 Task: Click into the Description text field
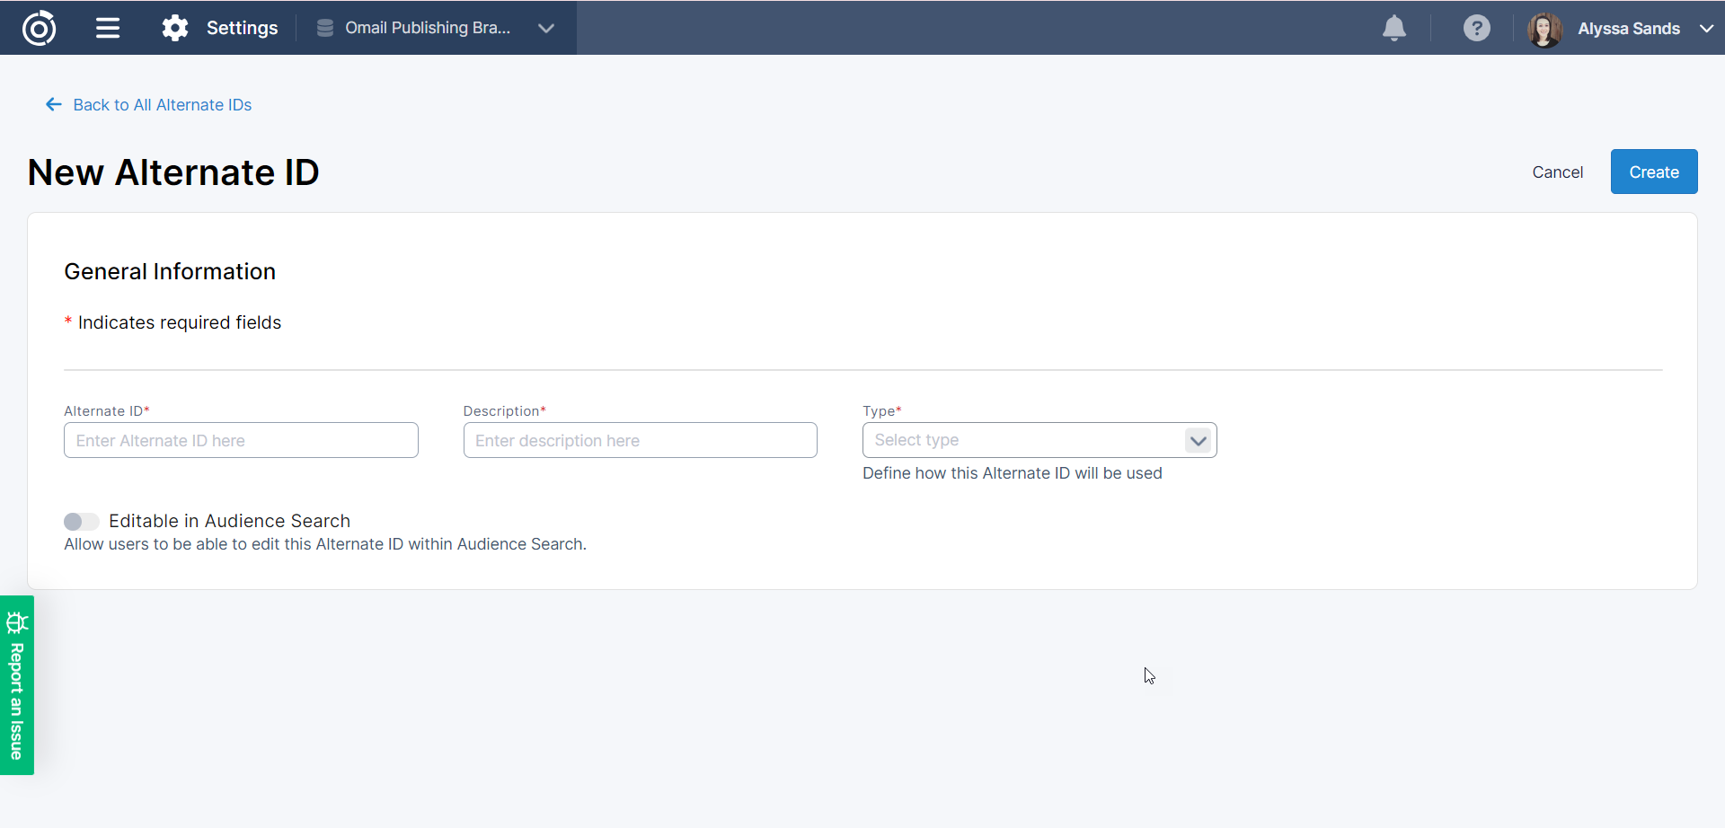640,440
